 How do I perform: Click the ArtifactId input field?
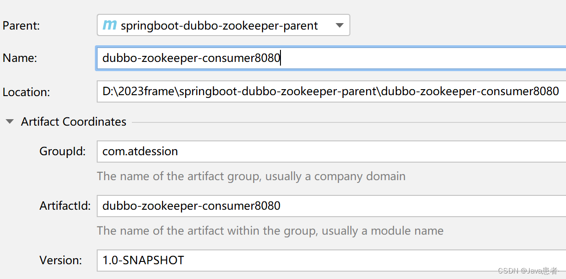tap(330, 206)
